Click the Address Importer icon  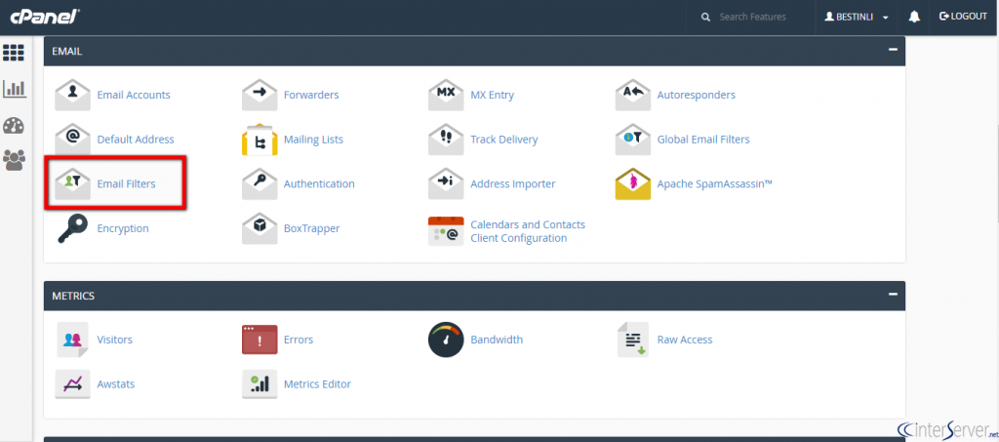coord(446,184)
